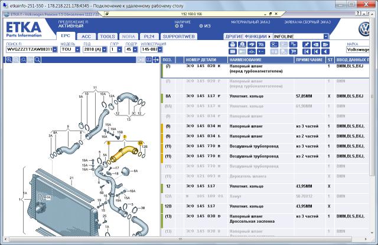Switch to the EPC tab
The width and height of the screenshot is (378, 245).
click(x=66, y=36)
